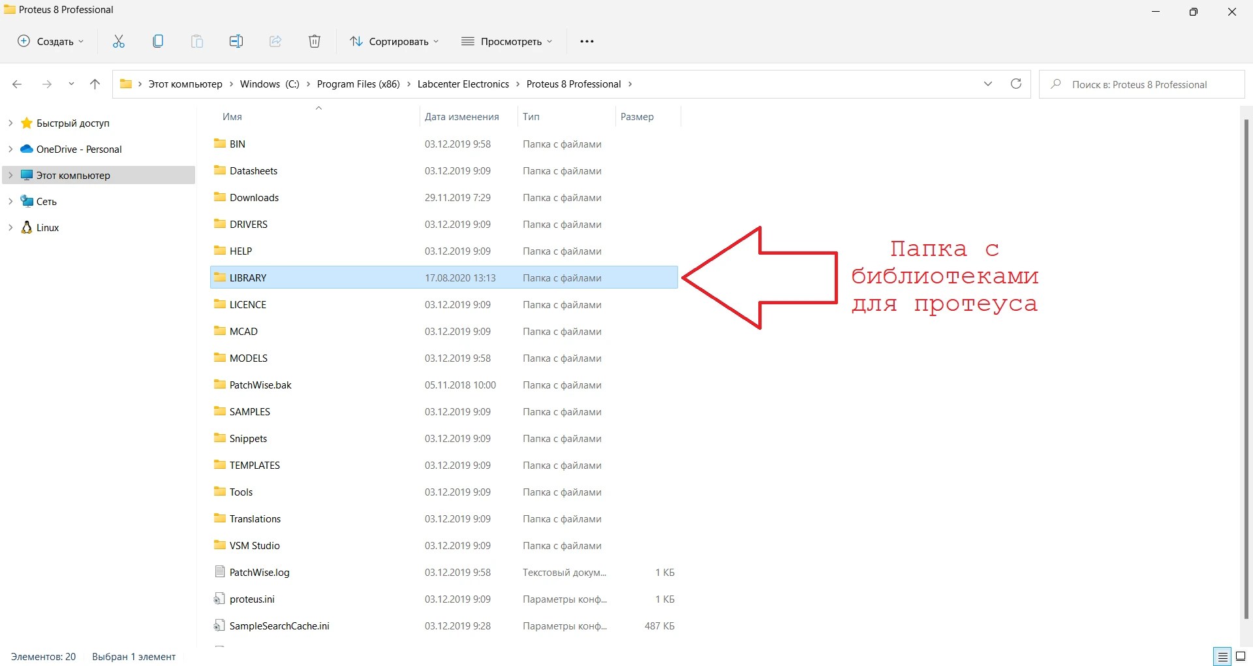Expand Быстрый доступ tree node

pyautogui.click(x=10, y=123)
